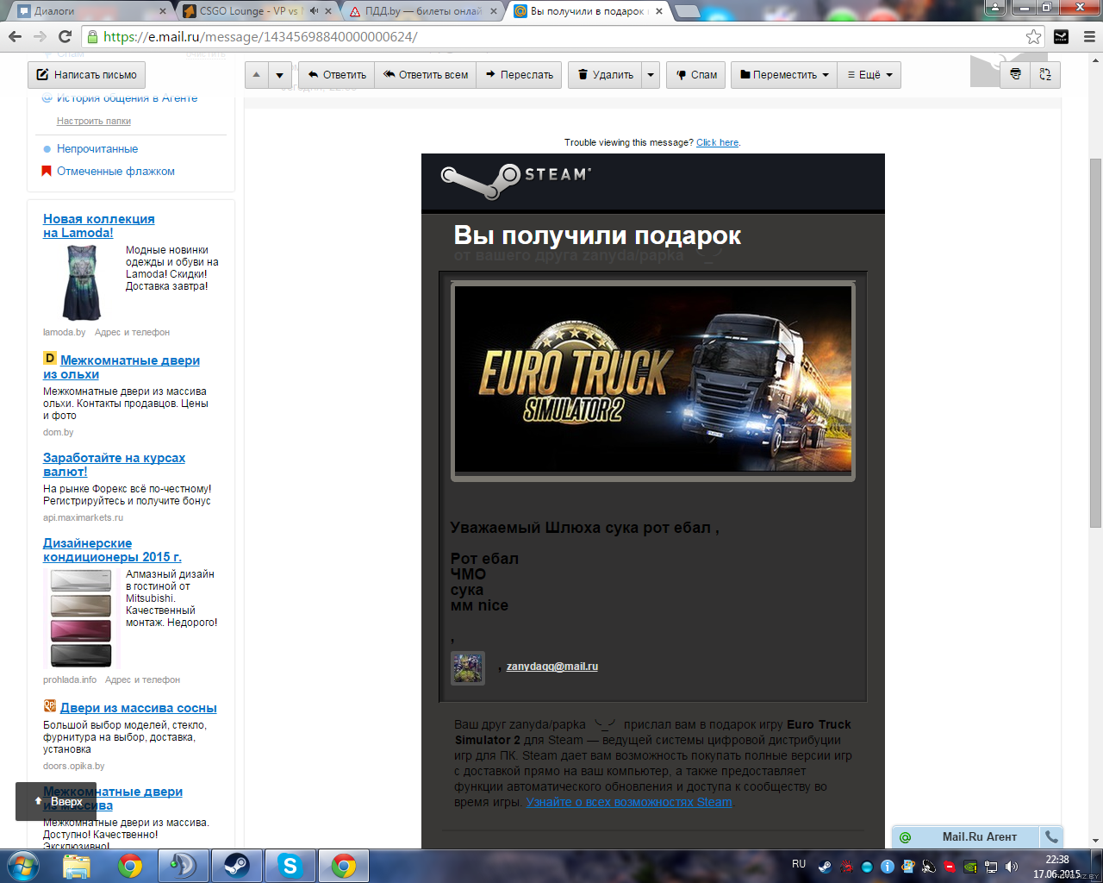This screenshot has height=883, width=1103.
Task: Click the icon right of the printer button
Action: 1045,74
